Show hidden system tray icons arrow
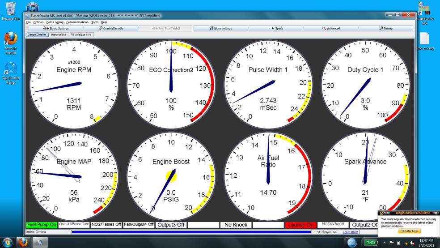Screen dimensions: 440x248 point(385,242)
